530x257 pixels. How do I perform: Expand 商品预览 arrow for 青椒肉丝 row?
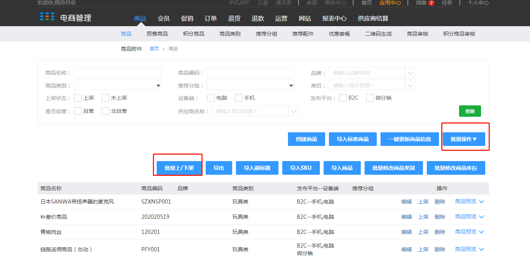click(x=481, y=232)
